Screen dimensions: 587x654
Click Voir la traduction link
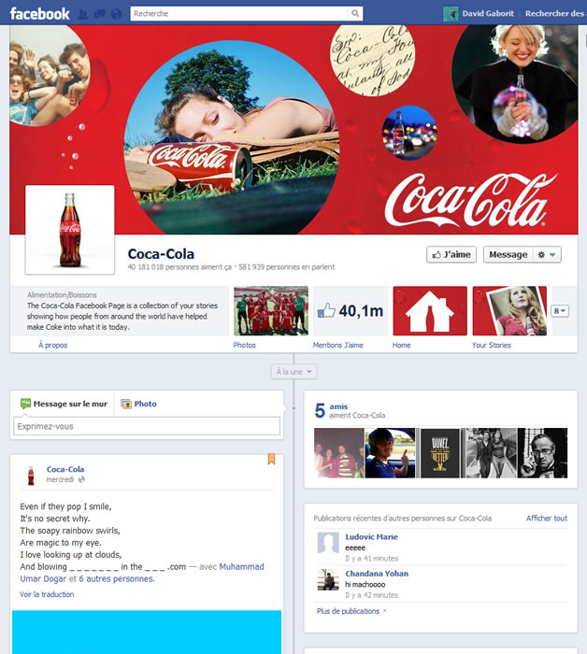[x=47, y=594]
